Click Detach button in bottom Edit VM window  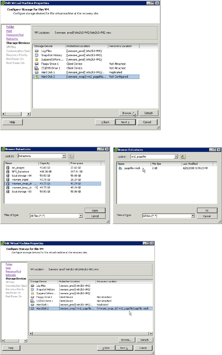click(x=144, y=340)
